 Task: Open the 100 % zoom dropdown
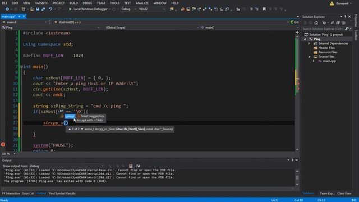[x=14, y=154]
